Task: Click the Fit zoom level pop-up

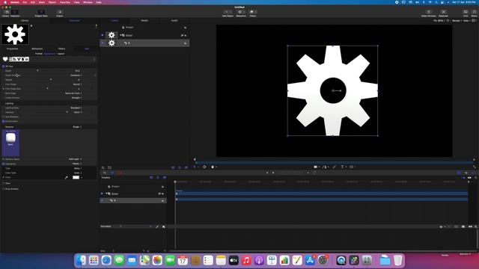Action: click(x=439, y=20)
